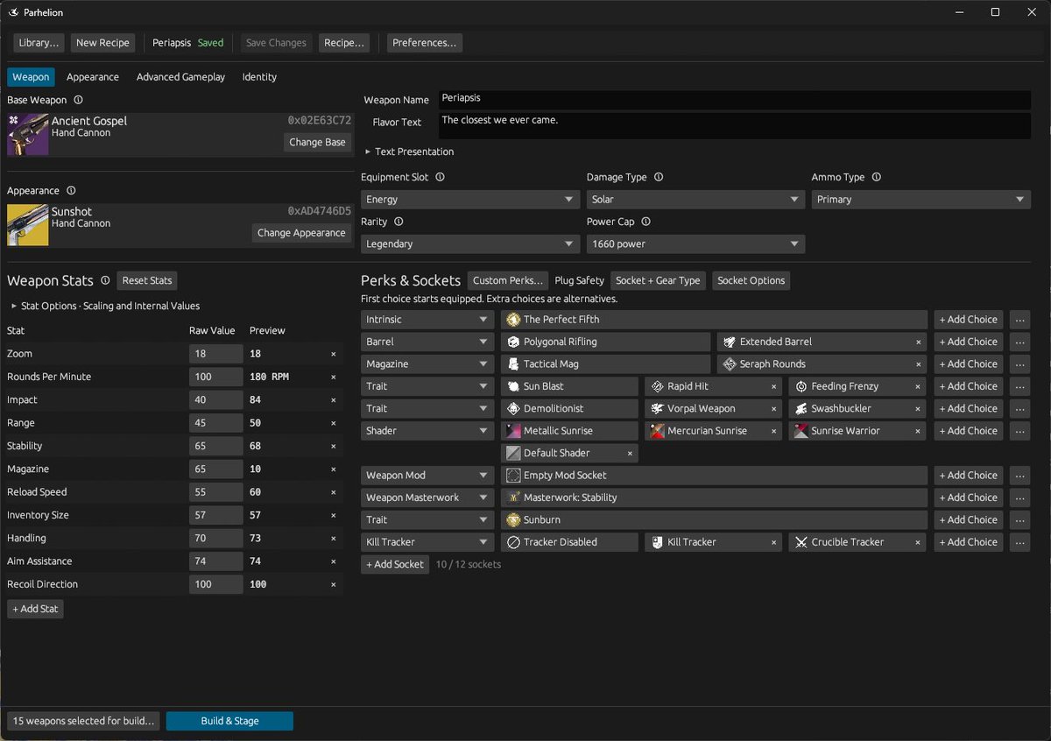Switch to the Identity tab
This screenshot has width=1051, height=741.
tap(259, 77)
